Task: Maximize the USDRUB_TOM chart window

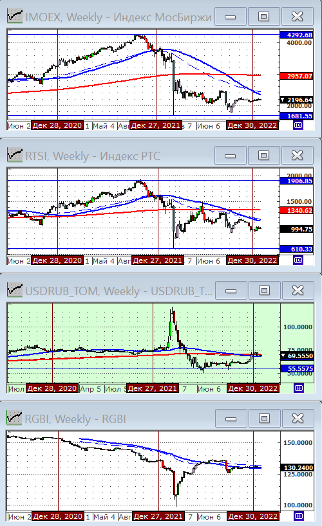Action: [265, 290]
